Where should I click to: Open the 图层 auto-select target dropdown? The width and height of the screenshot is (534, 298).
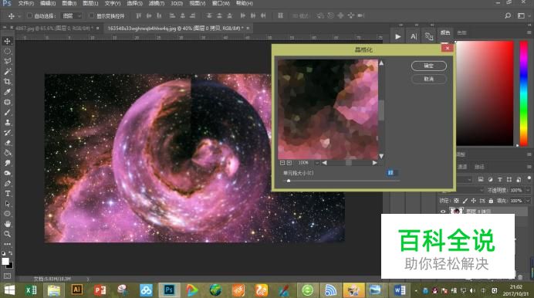(x=72, y=15)
